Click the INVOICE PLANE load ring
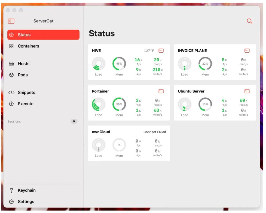The image size is (266, 213). [x=185, y=64]
